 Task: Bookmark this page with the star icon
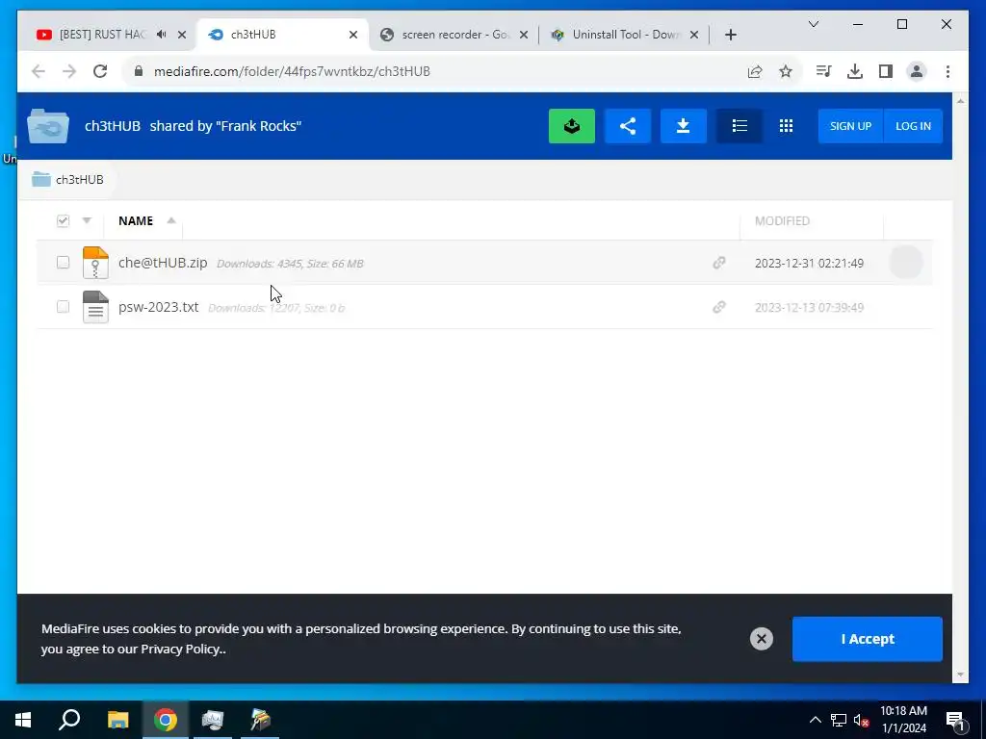point(786,71)
